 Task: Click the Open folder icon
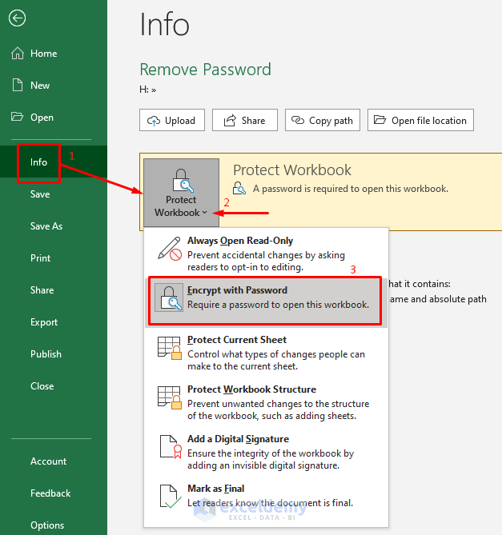(17, 117)
